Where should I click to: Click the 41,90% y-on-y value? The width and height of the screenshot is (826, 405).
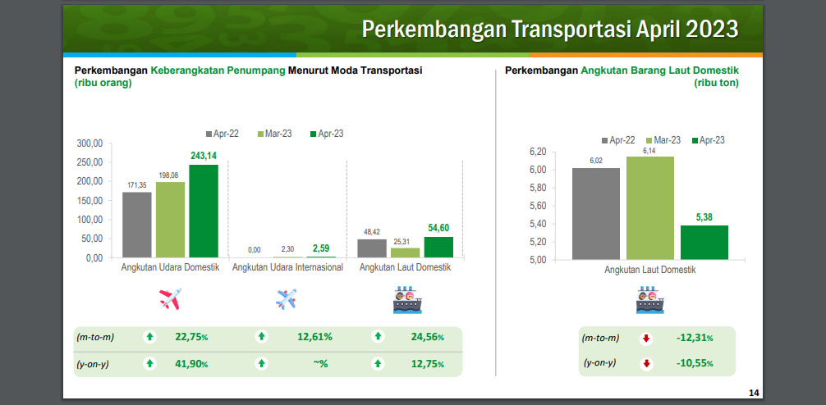[x=192, y=363]
